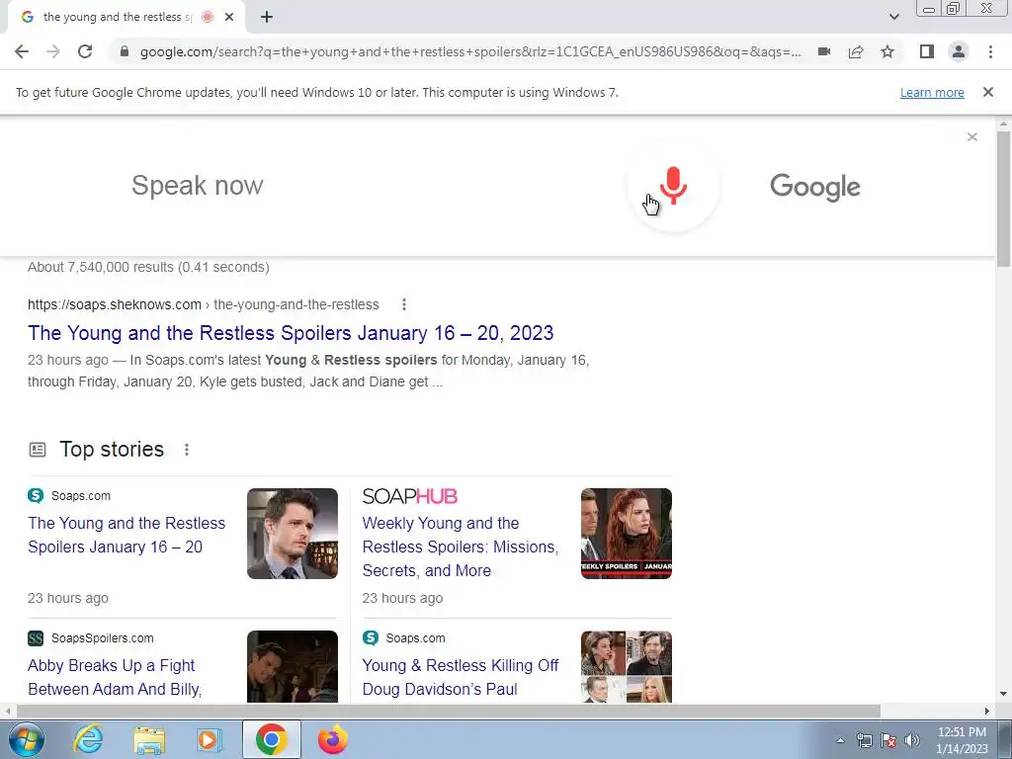
Task: Open Young and Restless Spoilers January 16–20, 2023 result
Action: click(291, 333)
